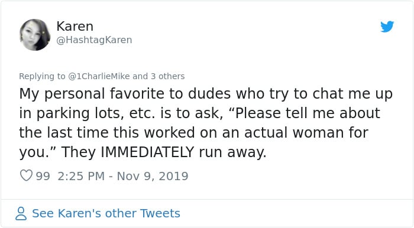Click the blue Twitter bird logo
The image size is (414, 228).
[x=387, y=27]
